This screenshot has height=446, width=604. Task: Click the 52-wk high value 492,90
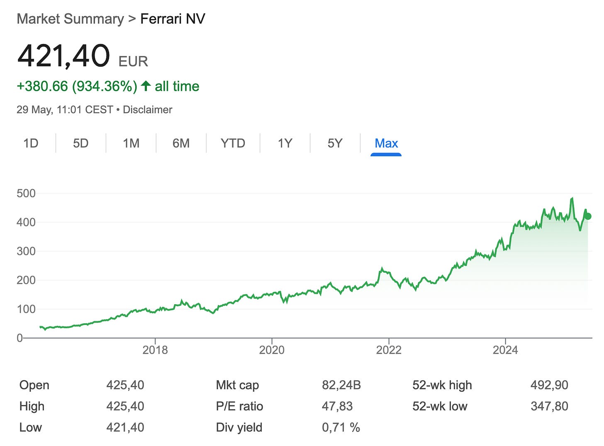pos(549,385)
